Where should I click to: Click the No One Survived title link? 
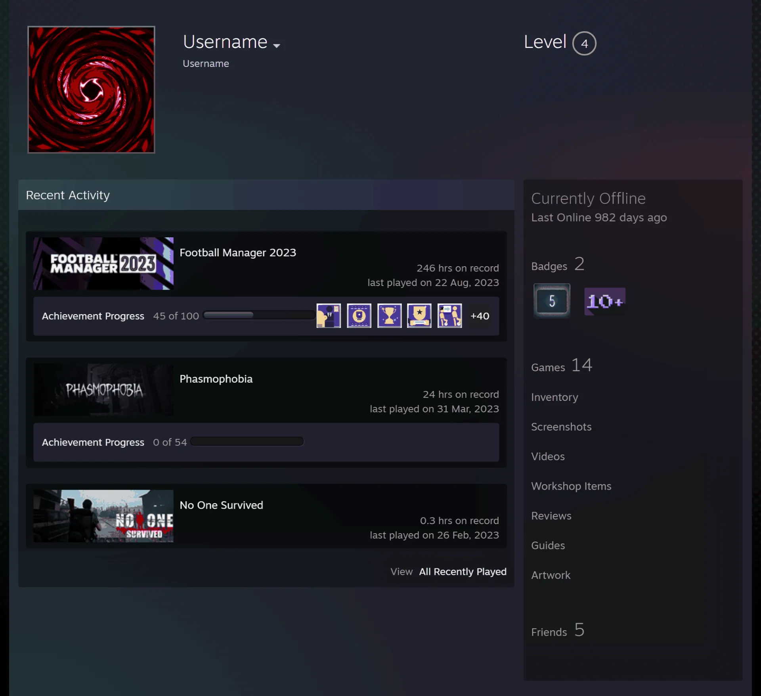coord(221,505)
